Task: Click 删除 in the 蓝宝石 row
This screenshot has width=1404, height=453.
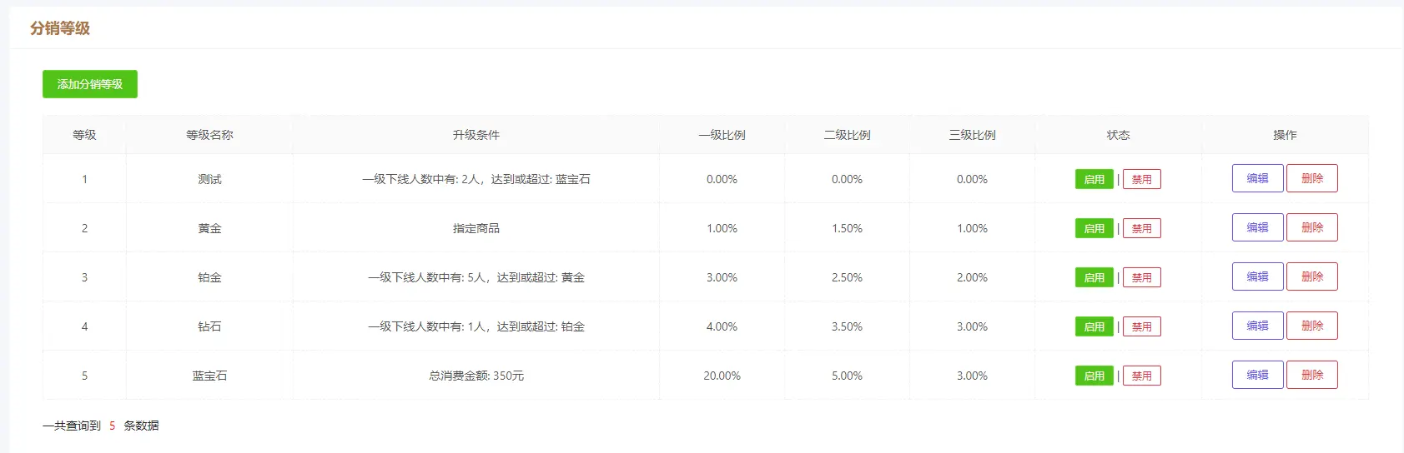Action: coord(1311,375)
